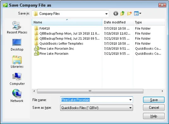The image size is (169, 124).
Task: Select QBBackupTemp Wed, Jul 21 folder icon
Action: click(36, 38)
